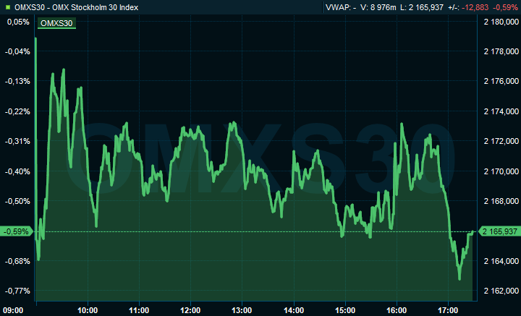The image size is (521, 316).
Task: Click the chart title 'OMXS30 - OMX Stockholm 30 Index'
Action: pos(77,7)
